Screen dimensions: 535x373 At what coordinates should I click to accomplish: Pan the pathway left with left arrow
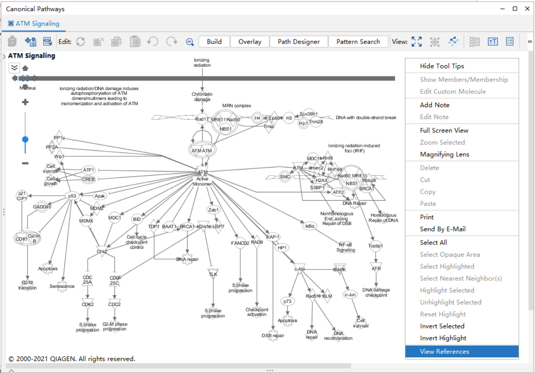(15, 78)
